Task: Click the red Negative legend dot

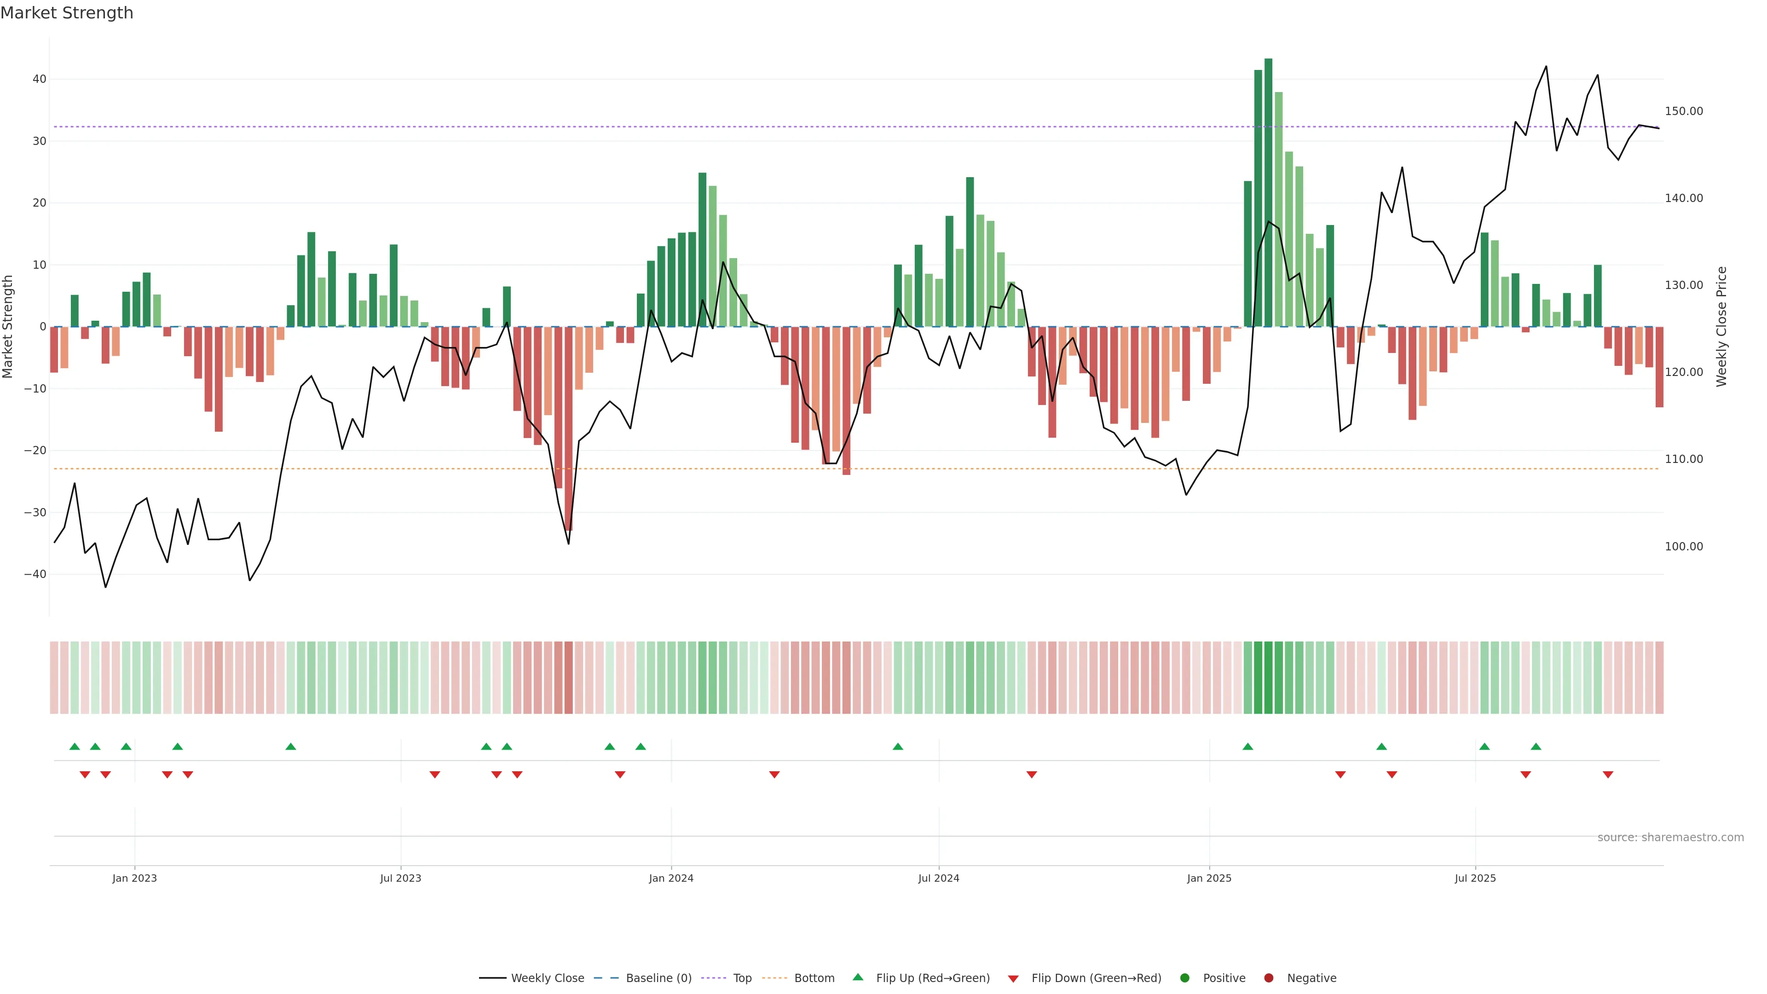Action: click(1268, 978)
